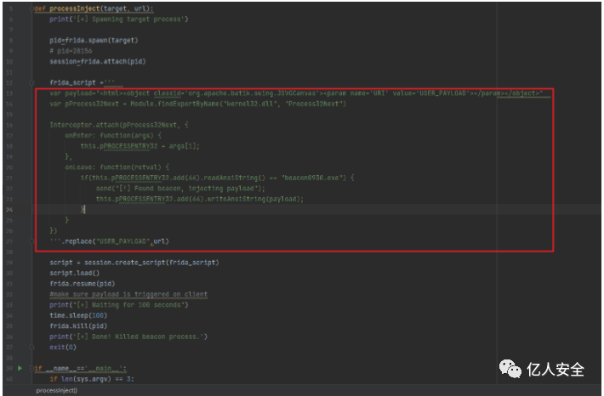Click the writeAnsiString(payload) line

coord(200,199)
